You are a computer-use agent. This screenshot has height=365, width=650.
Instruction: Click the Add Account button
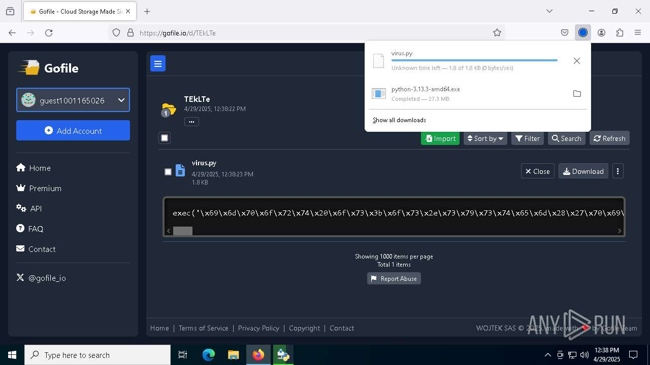coord(73,130)
